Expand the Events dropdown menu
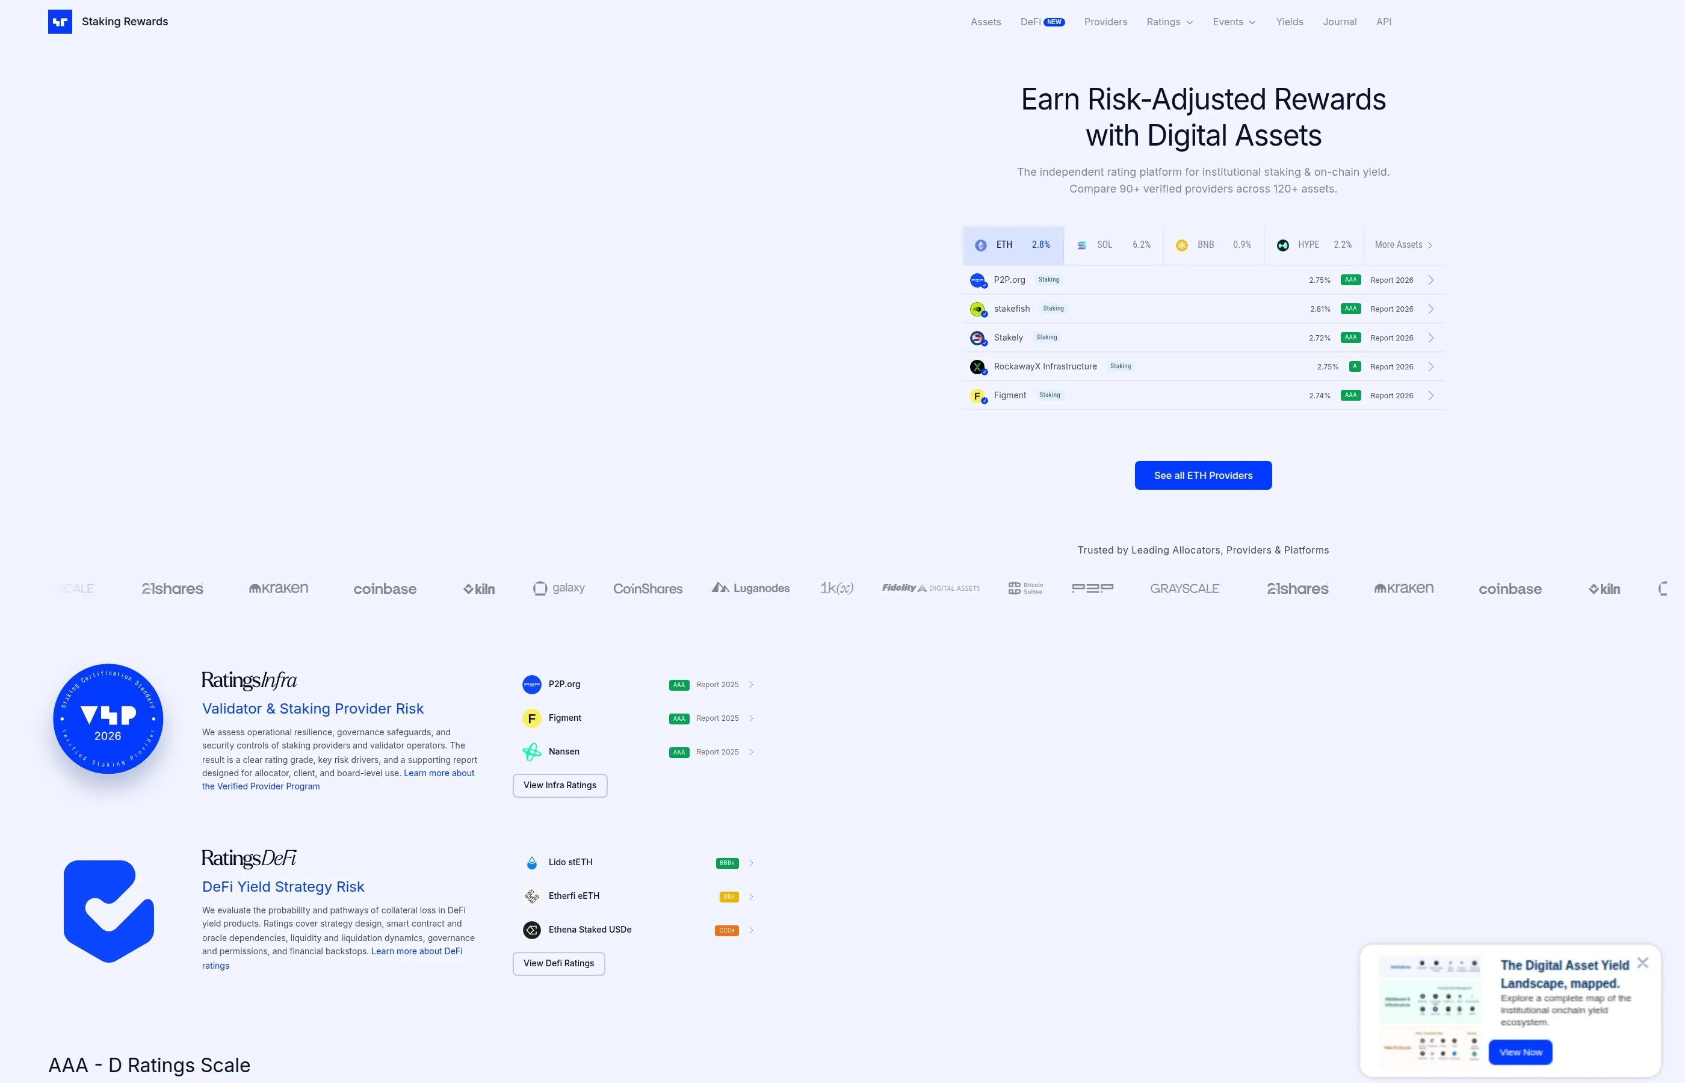The image size is (1685, 1083). point(1234,22)
